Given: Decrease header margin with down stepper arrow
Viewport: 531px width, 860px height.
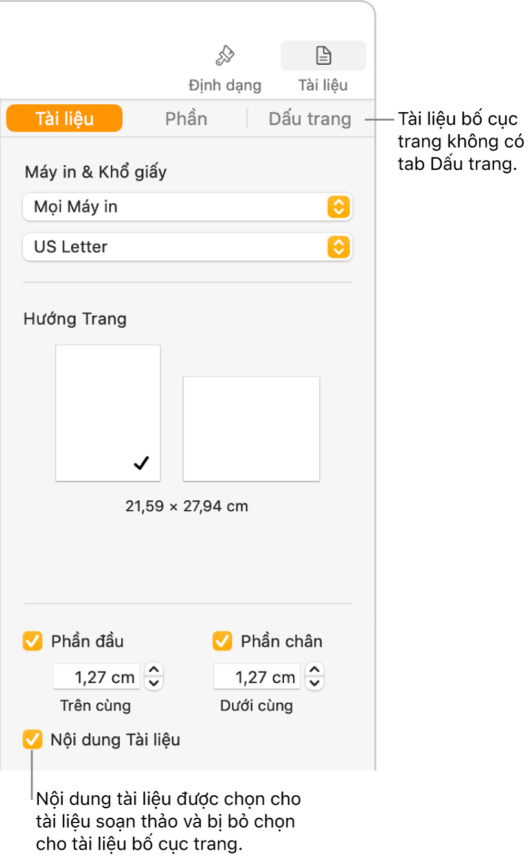Looking at the screenshot, I should (153, 684).
